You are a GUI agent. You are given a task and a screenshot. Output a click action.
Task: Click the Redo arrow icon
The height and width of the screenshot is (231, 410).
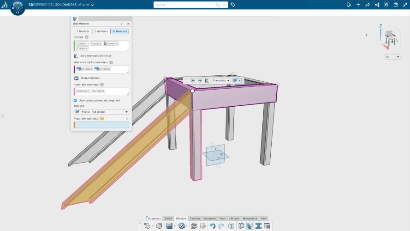(x=221, y=226)
